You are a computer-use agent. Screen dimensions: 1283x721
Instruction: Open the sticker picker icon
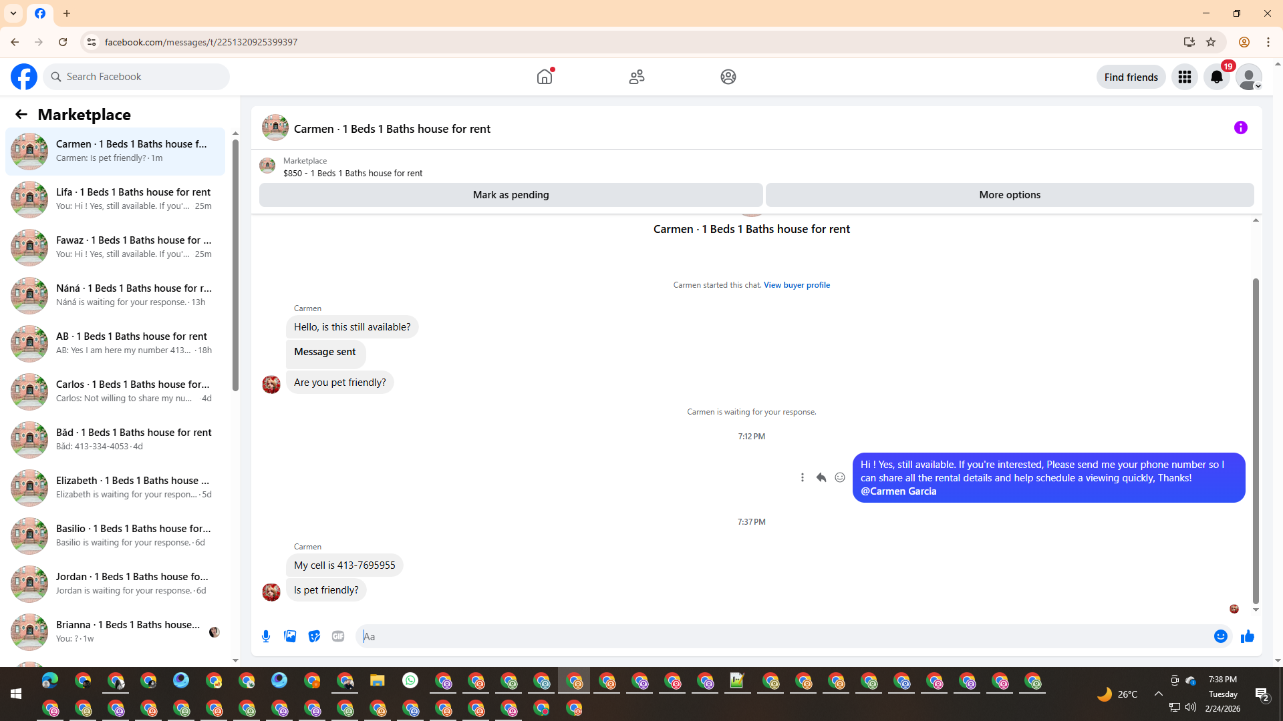[314, 636]
